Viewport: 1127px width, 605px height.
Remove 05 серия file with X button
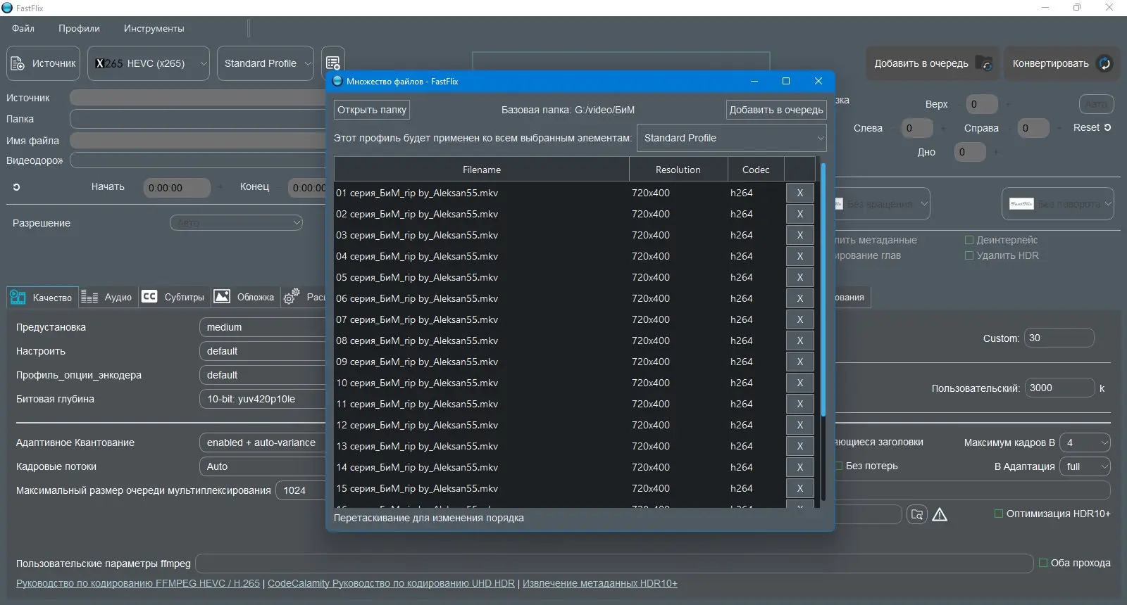pos(799,277)
